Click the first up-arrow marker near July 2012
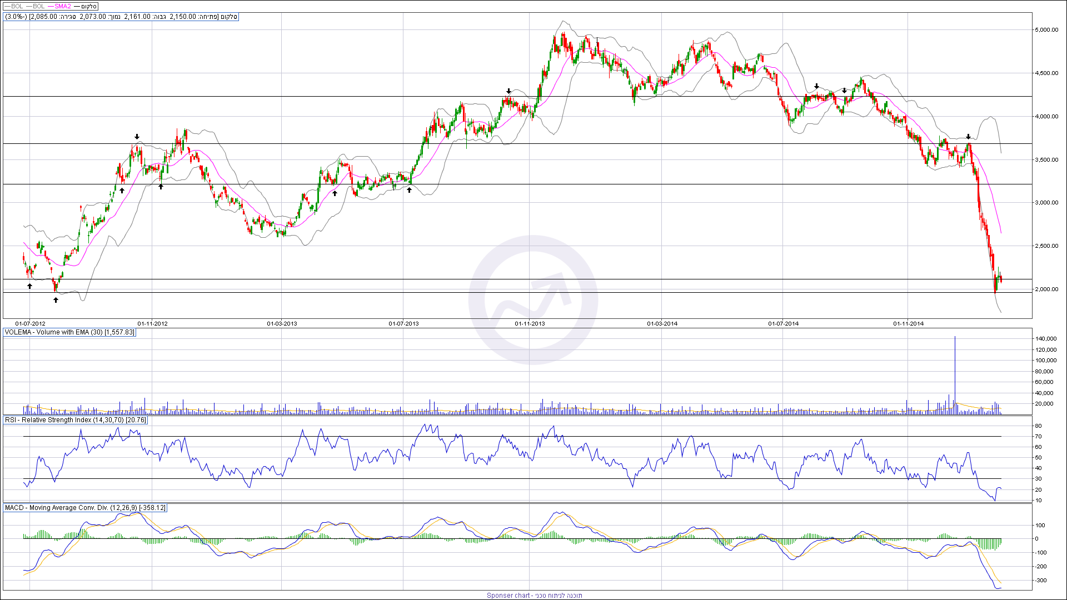The height and width of the screenshot is (600, 1067). (x=30, y=286)
